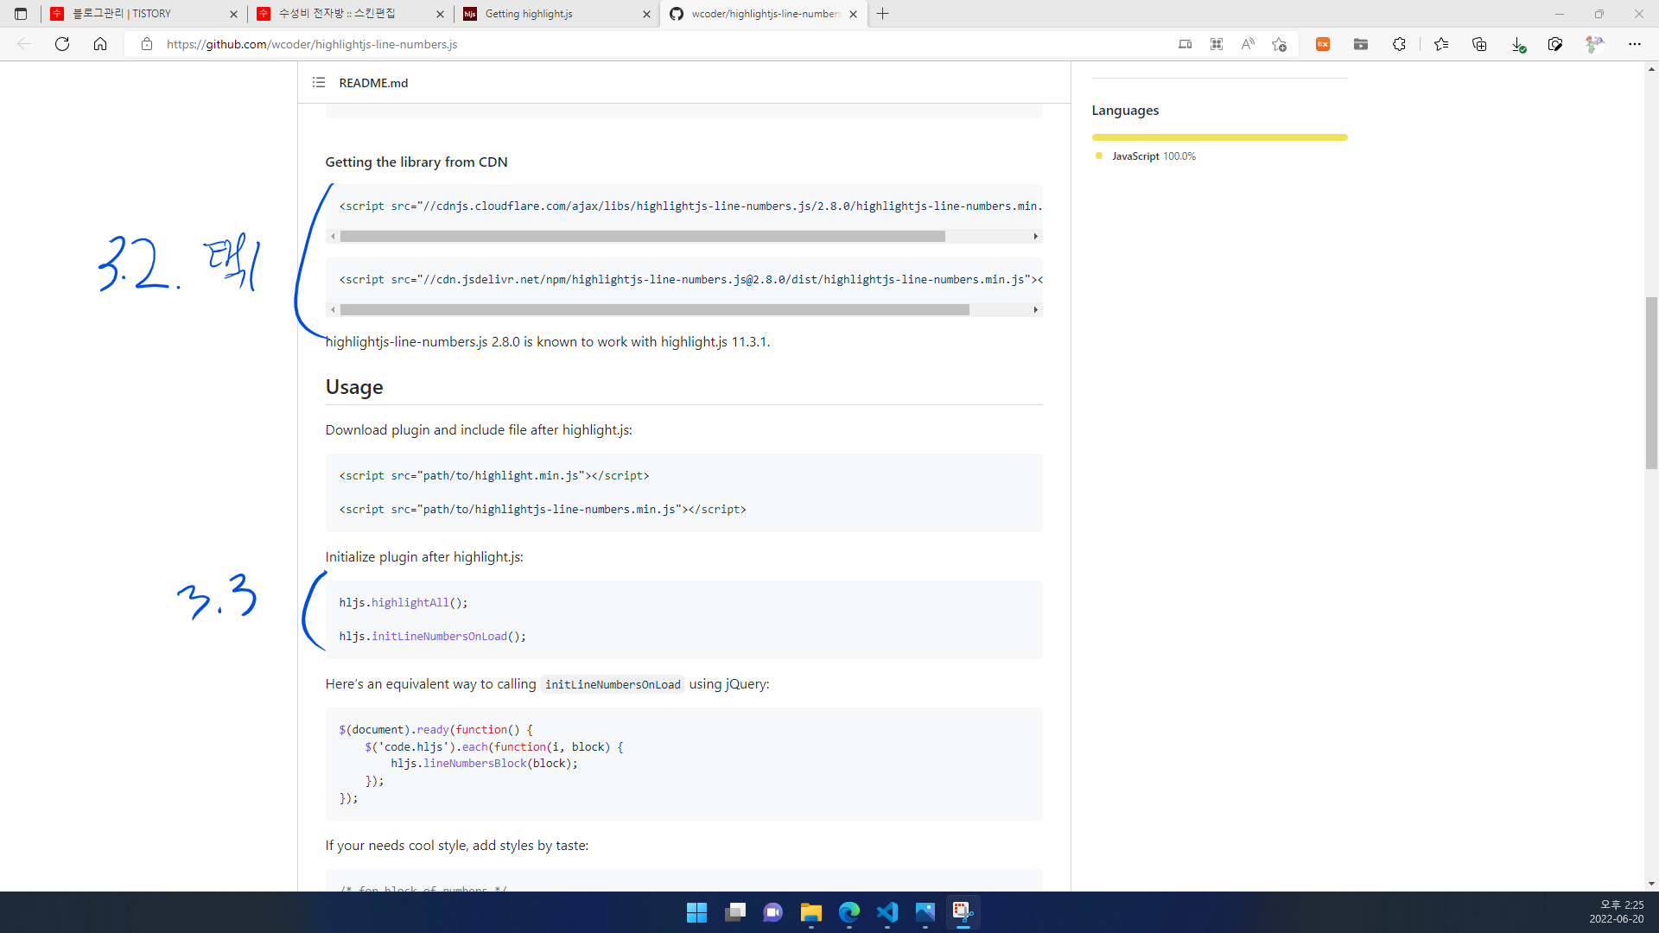
Task: Toggle vertical tabs via tab actions
Action: pos(21,14)
